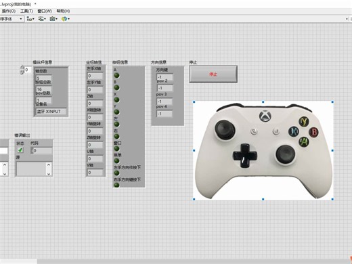
Task: Click the red 停止 stop button
Action: point(213,74)
